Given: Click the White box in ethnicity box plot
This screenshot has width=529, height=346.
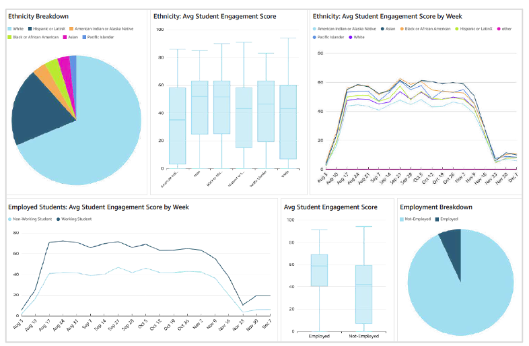Looking at the screenshot, I should coord(289,122).
